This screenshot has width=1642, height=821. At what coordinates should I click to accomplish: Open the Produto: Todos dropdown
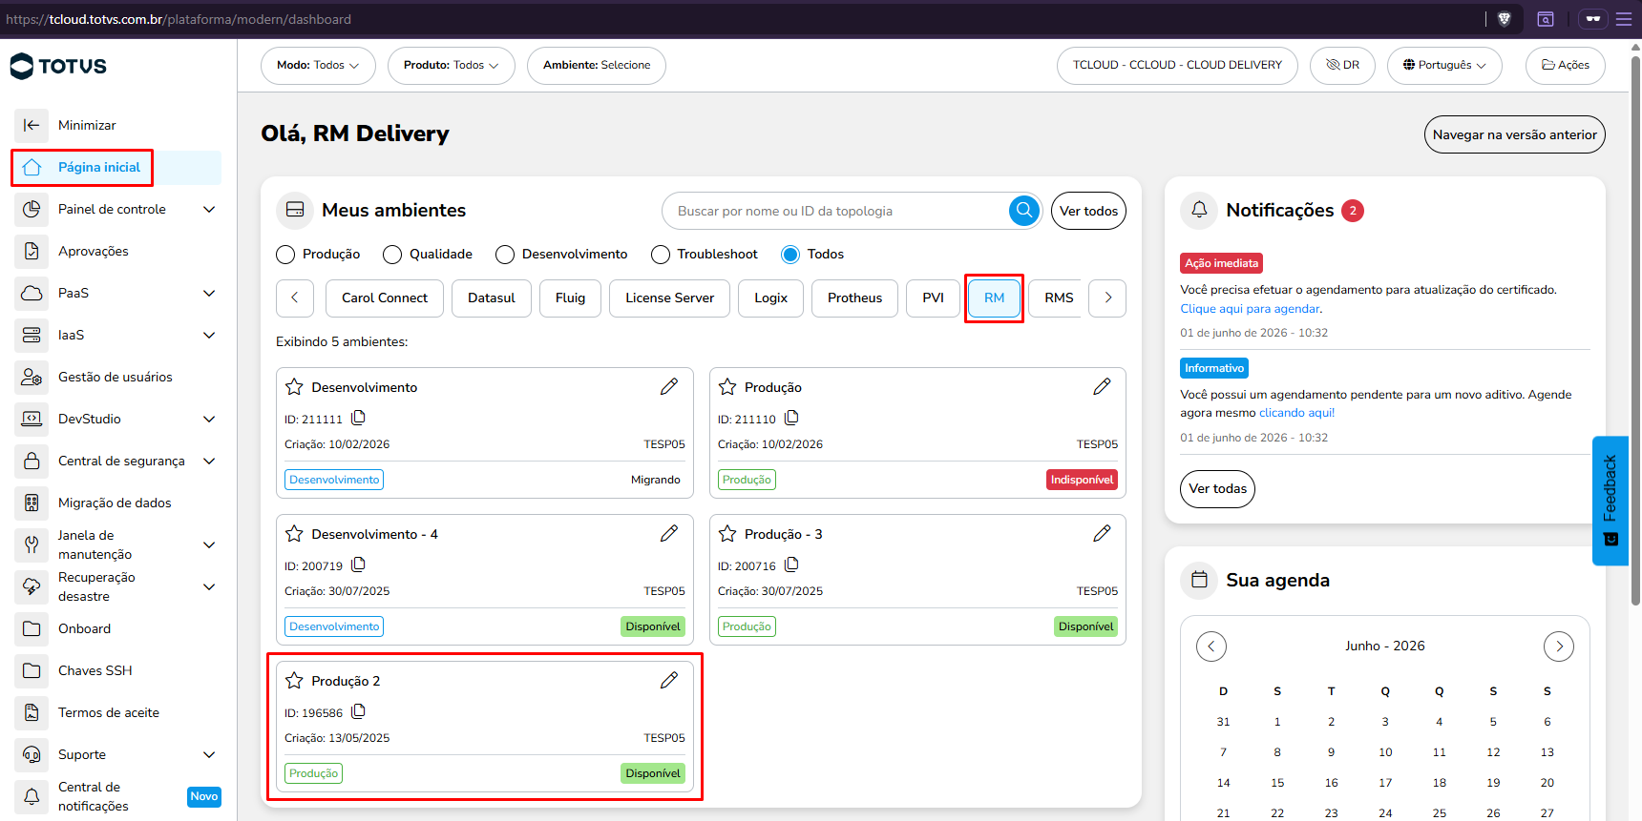pyautogui.click(x=452, y=66)
